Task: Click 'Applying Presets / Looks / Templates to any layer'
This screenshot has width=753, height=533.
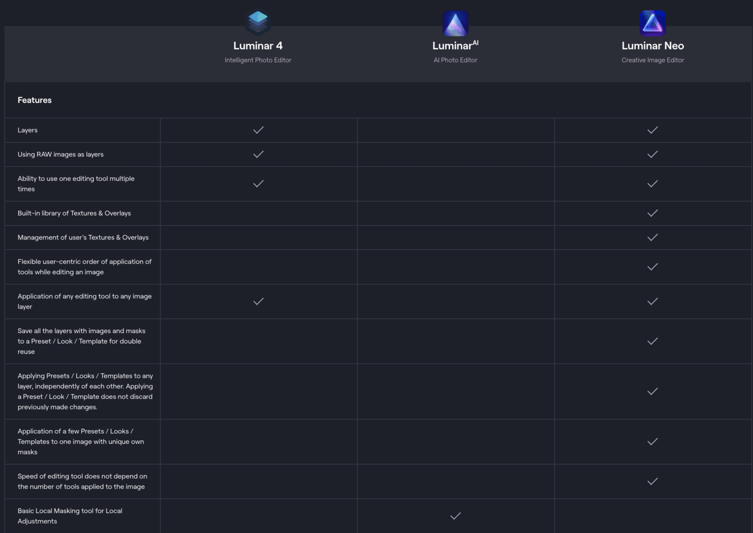Action: (85, 391)
